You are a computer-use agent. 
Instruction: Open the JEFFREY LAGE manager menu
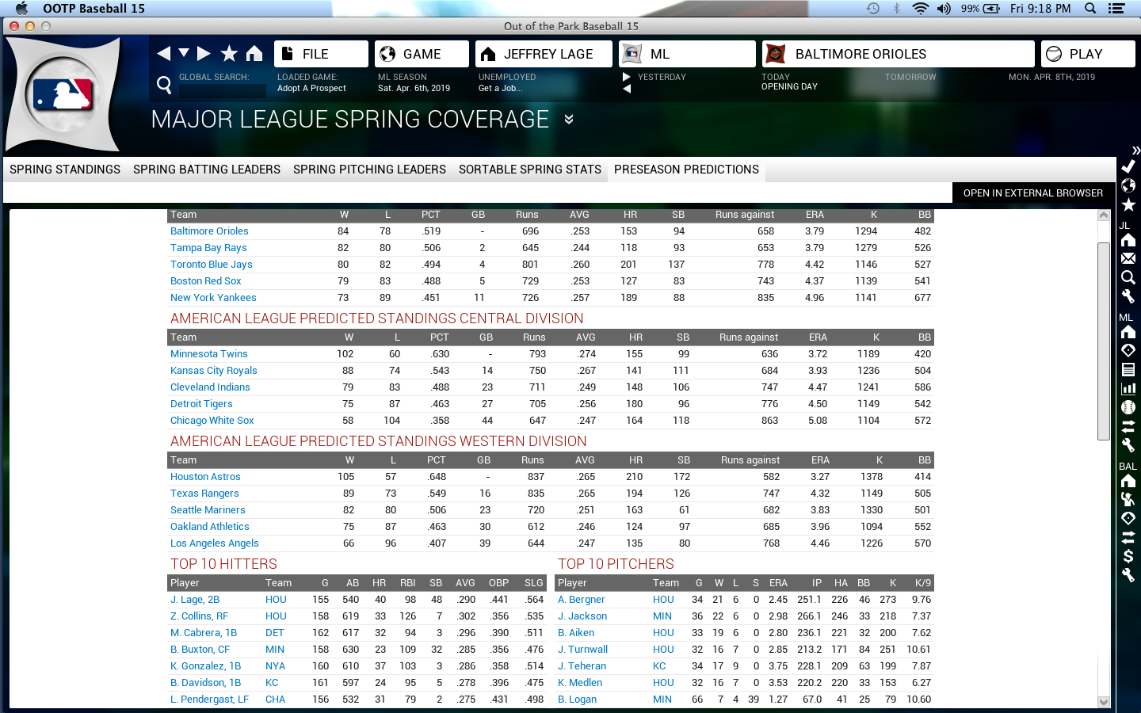point(544,54)
